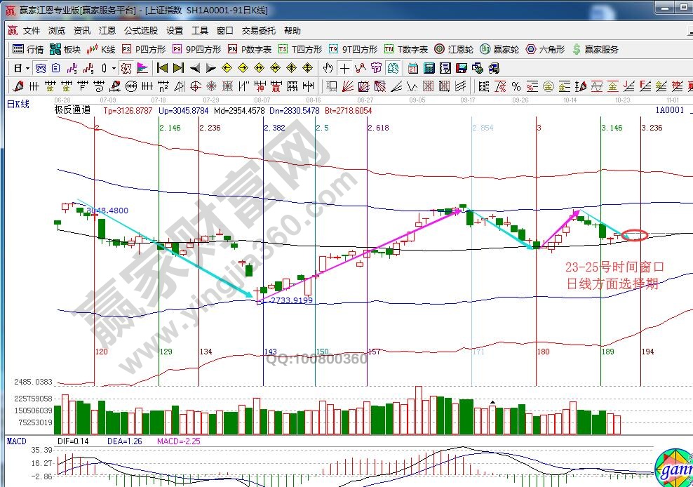Jump to first bar with skip-start arrow

(162, 68)
